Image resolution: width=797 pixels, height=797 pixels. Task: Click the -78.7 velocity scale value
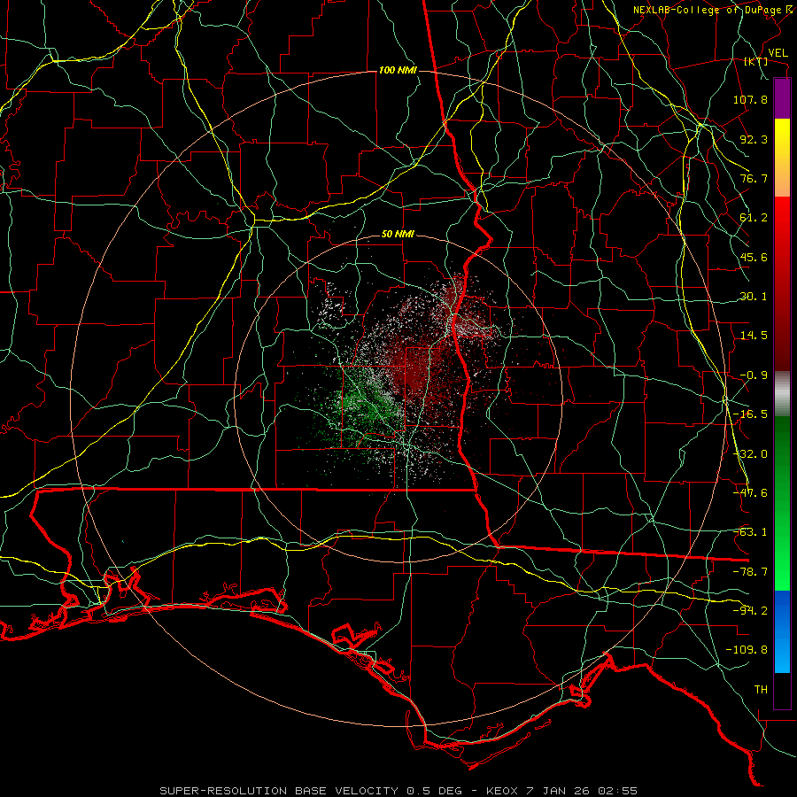pyautogui.click(x=750, y=572)
